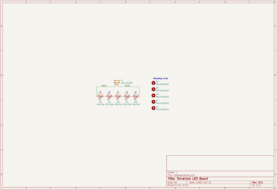Click the led_P net label
277x190 pixels.
click(x=104, y=86)
